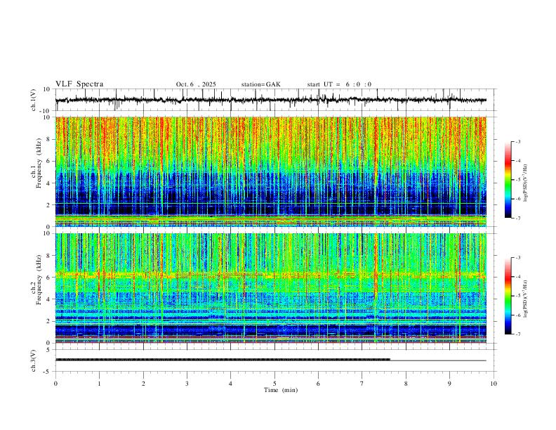Click the "station=GAK" label
The height and width of the screenshot is (430, 556).
261,84
